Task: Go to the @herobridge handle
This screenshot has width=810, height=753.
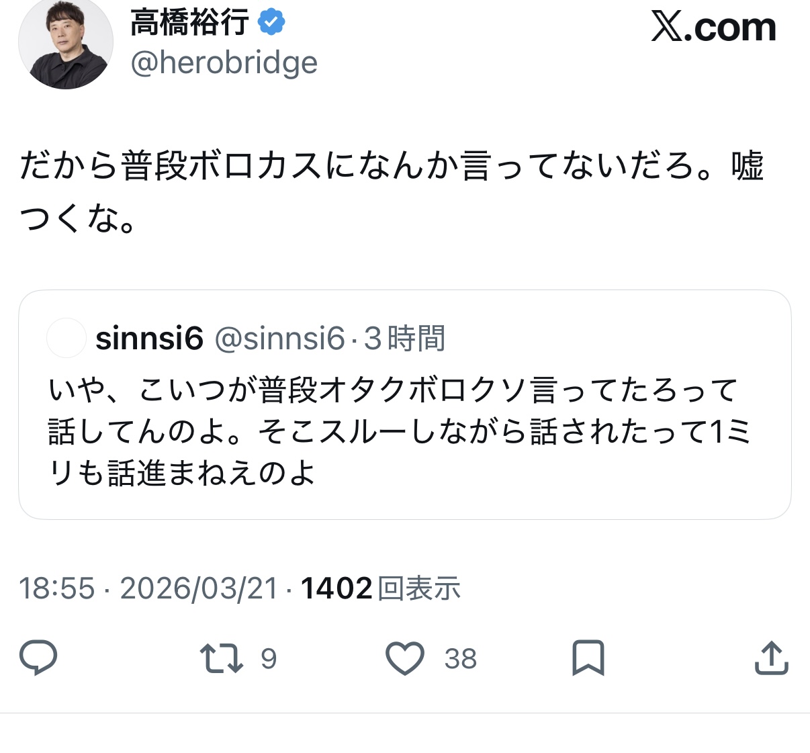Action: tap(224, 63)
